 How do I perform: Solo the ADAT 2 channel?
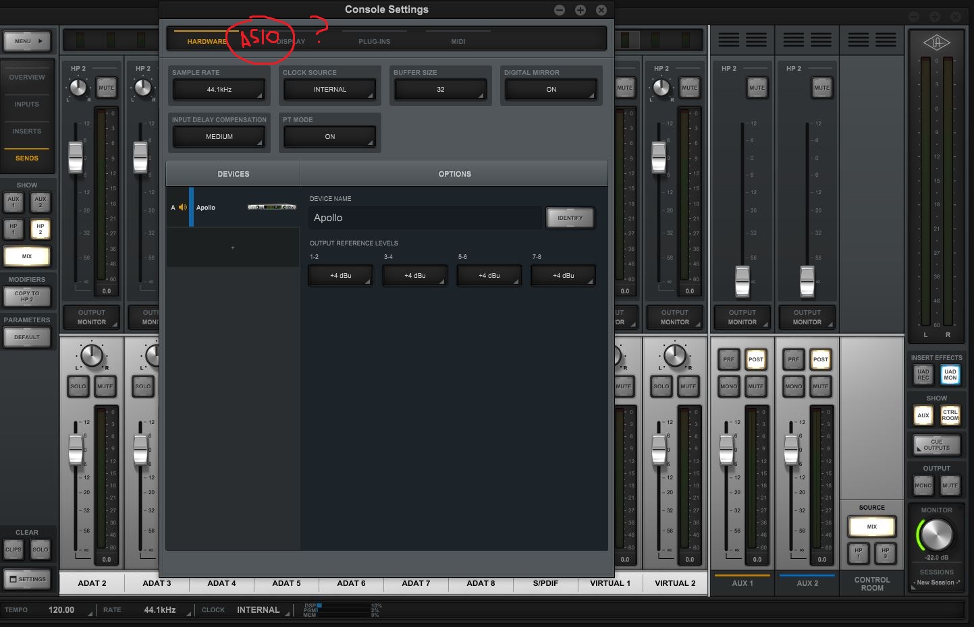(x=78, y=386)
